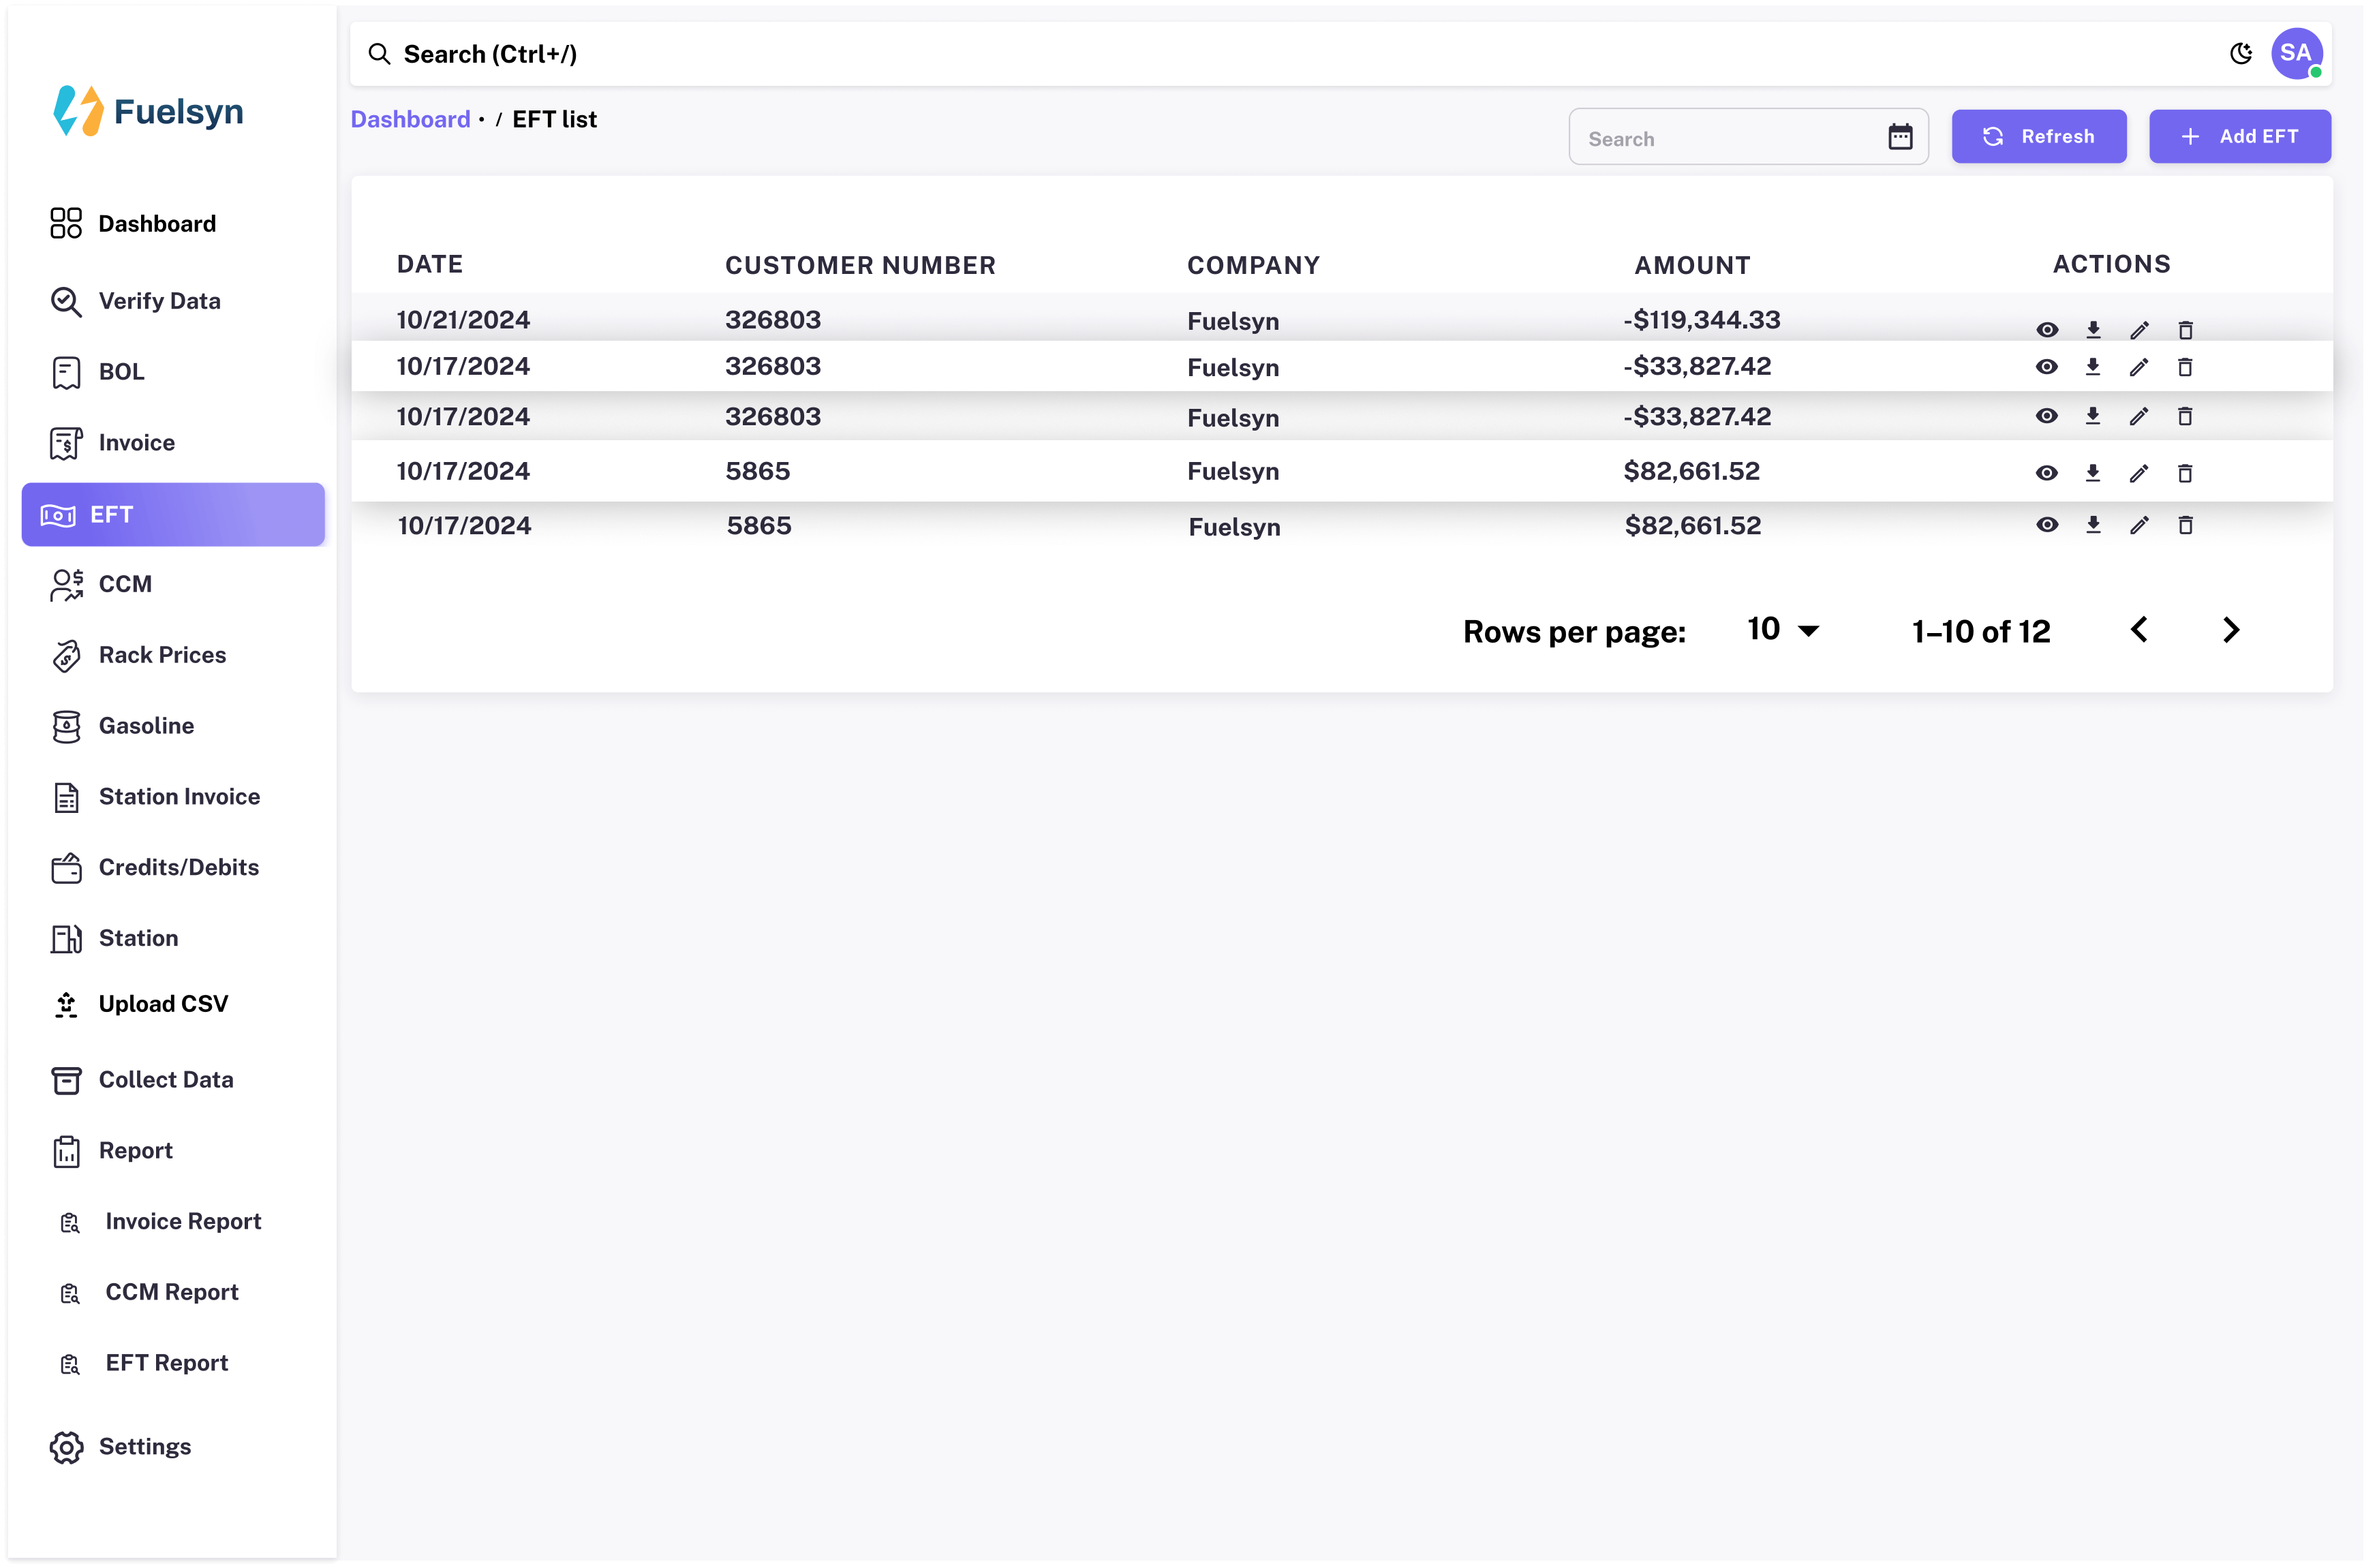2377x1568 pixels.
Task: Open Rows per page dropdown showing 10
Action: [x=1783, y=630]
